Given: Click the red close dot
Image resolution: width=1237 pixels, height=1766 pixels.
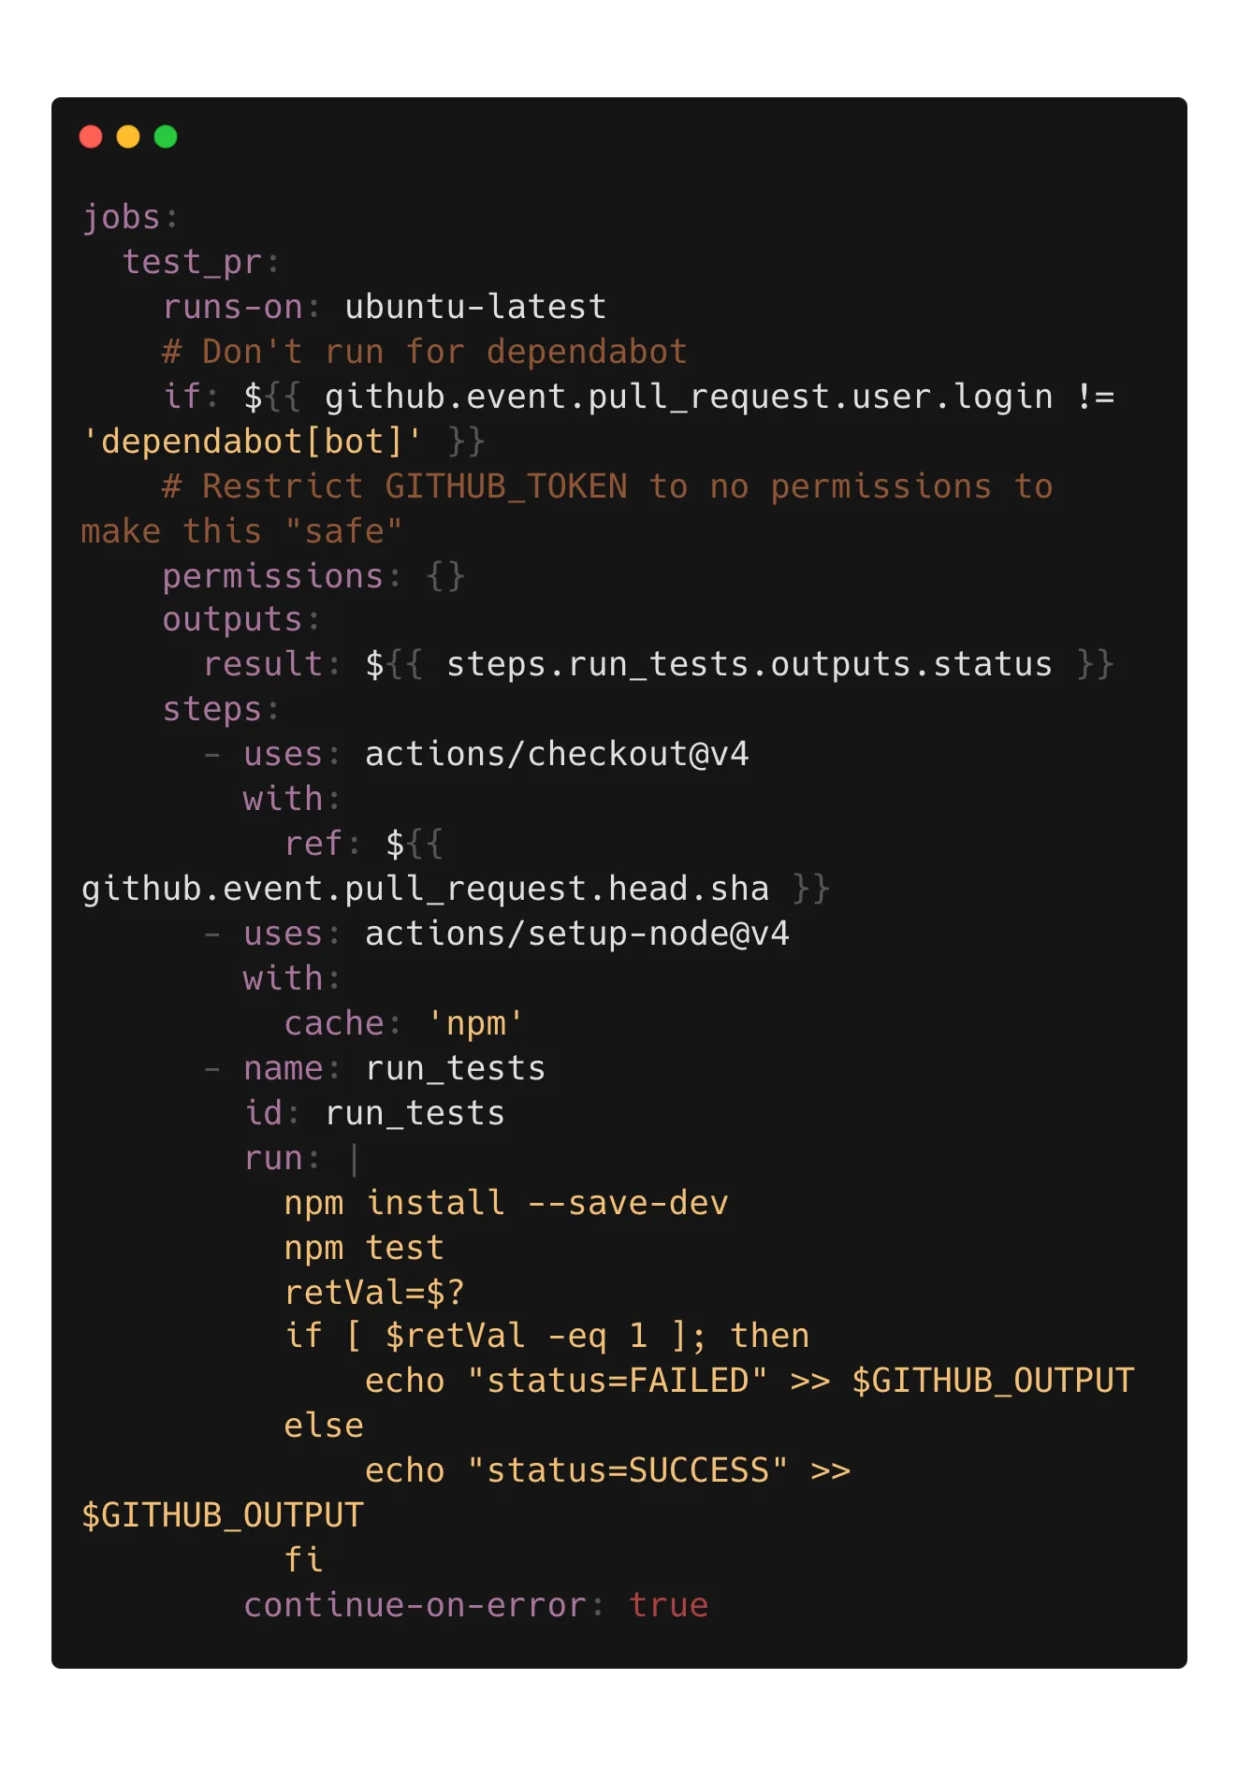Looking at the screenshot, I should [x=91, y=138].
